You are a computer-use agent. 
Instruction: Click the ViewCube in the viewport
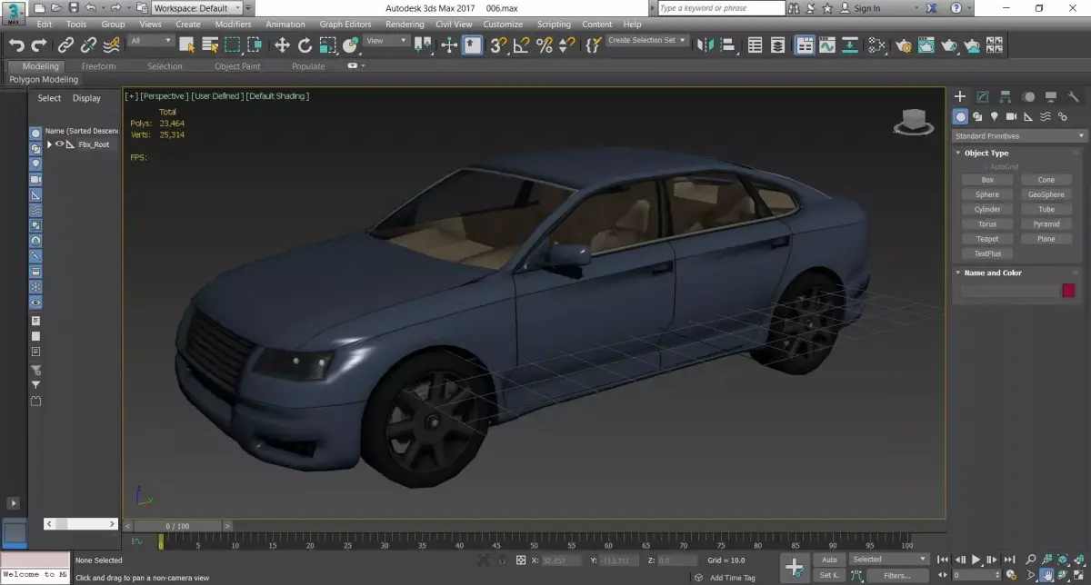click(914, 122)
